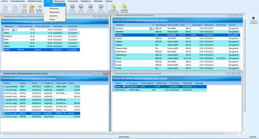Click the administiba status bar text
Screen dimensions: 259x139
124,137
